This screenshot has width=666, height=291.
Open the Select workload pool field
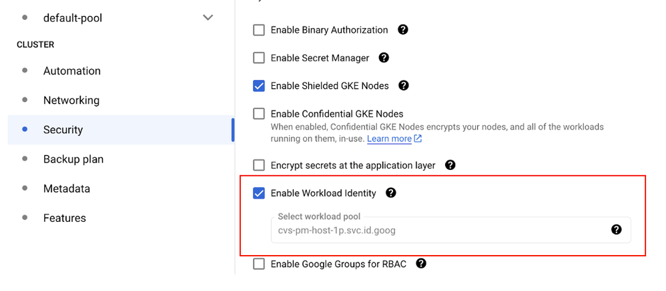click(440, 230)
